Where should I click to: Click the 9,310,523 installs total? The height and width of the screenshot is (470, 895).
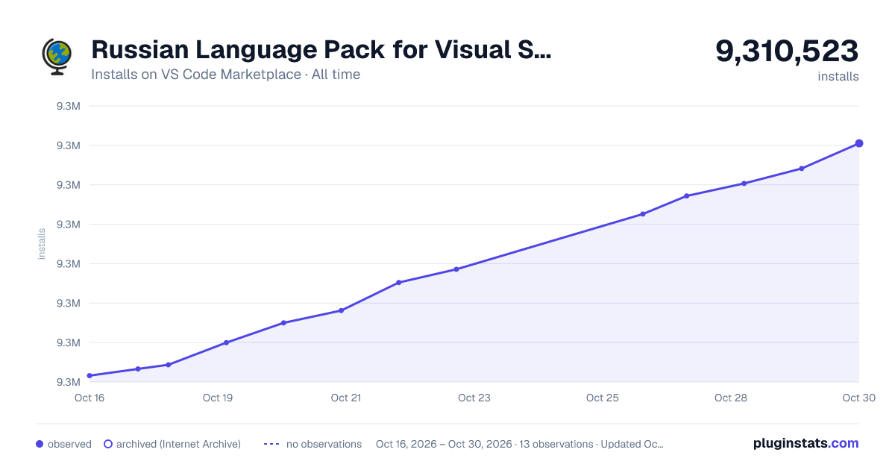(x=787, y=51)
